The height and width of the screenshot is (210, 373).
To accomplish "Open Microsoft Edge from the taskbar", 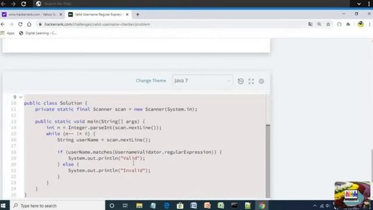I will [x=167, y=205].
